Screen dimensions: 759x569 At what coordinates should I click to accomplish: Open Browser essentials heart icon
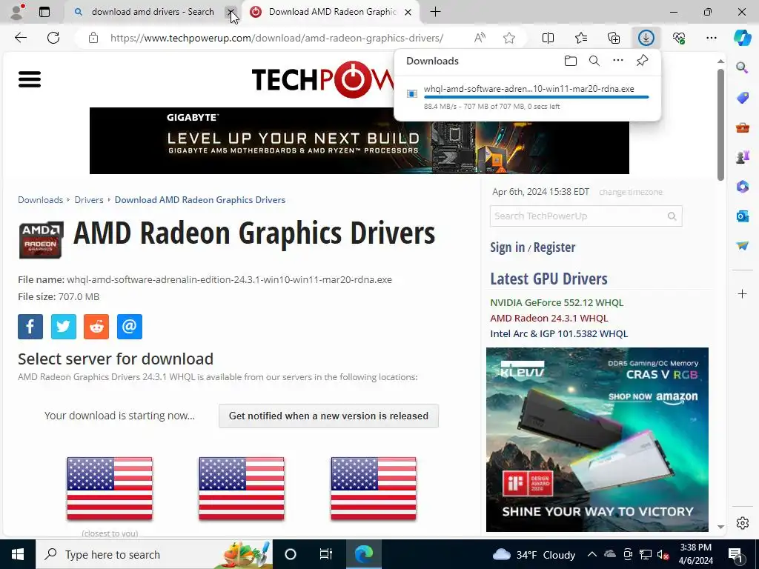point(679,38)
